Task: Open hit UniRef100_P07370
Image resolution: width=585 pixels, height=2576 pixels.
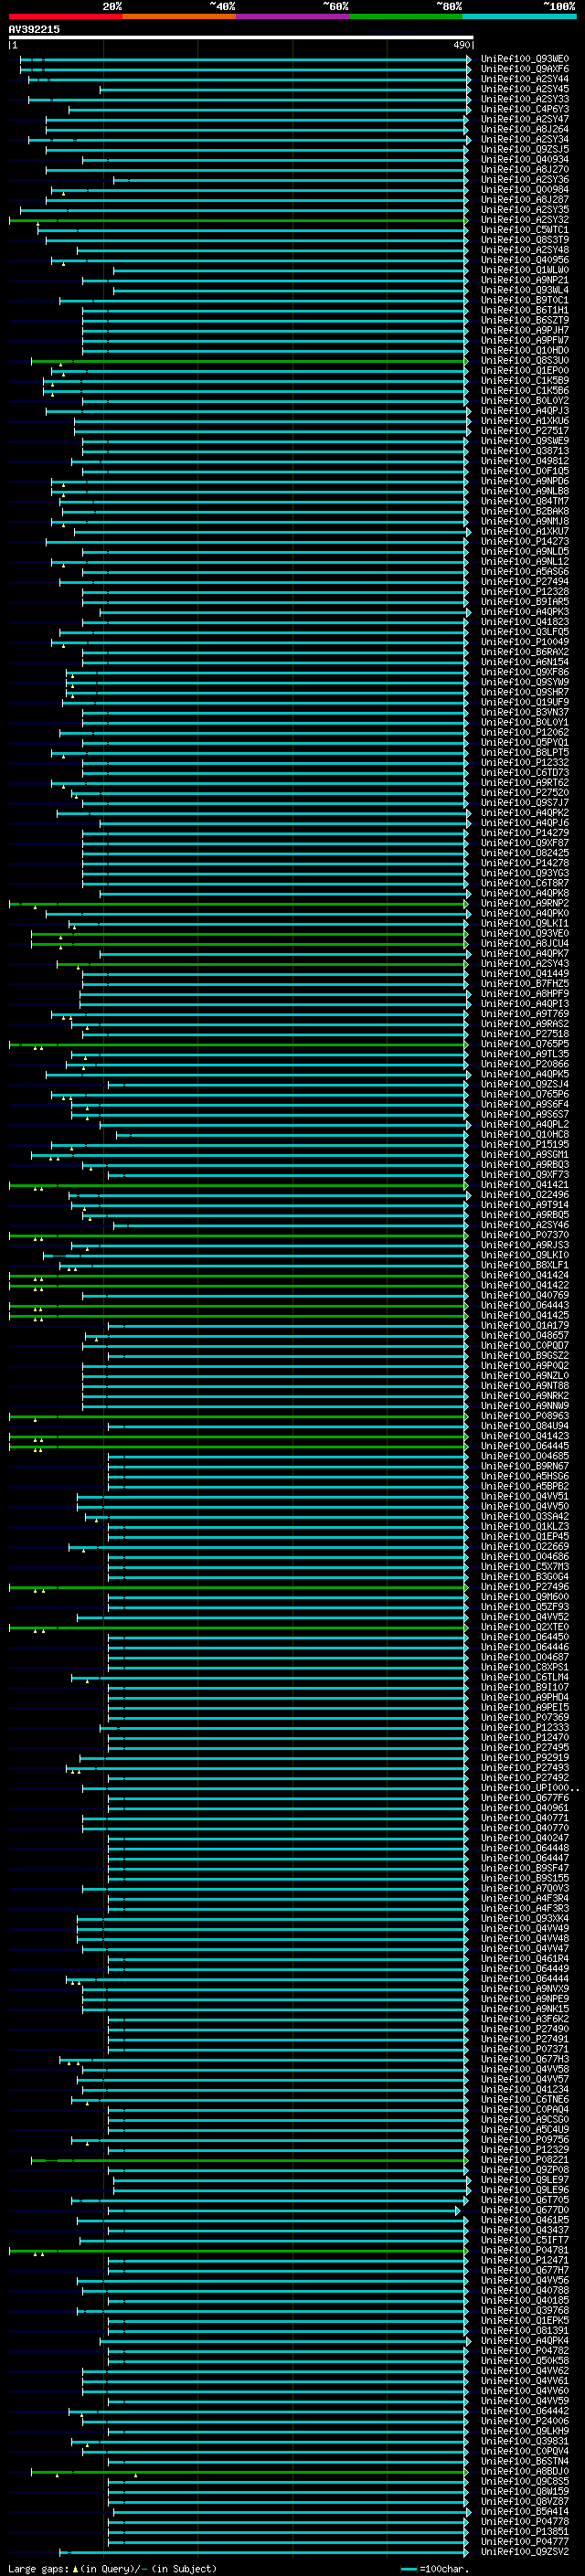Action: click(525, 1235)
